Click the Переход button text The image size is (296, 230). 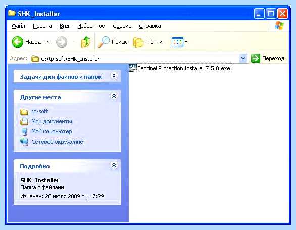(273, 58)
